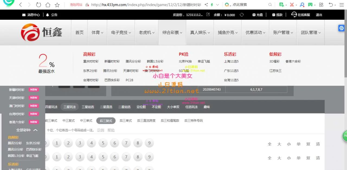Open 重庆时时彩 from the 高频彩 menu
This screenshot has height=170, width=347.
91,62
